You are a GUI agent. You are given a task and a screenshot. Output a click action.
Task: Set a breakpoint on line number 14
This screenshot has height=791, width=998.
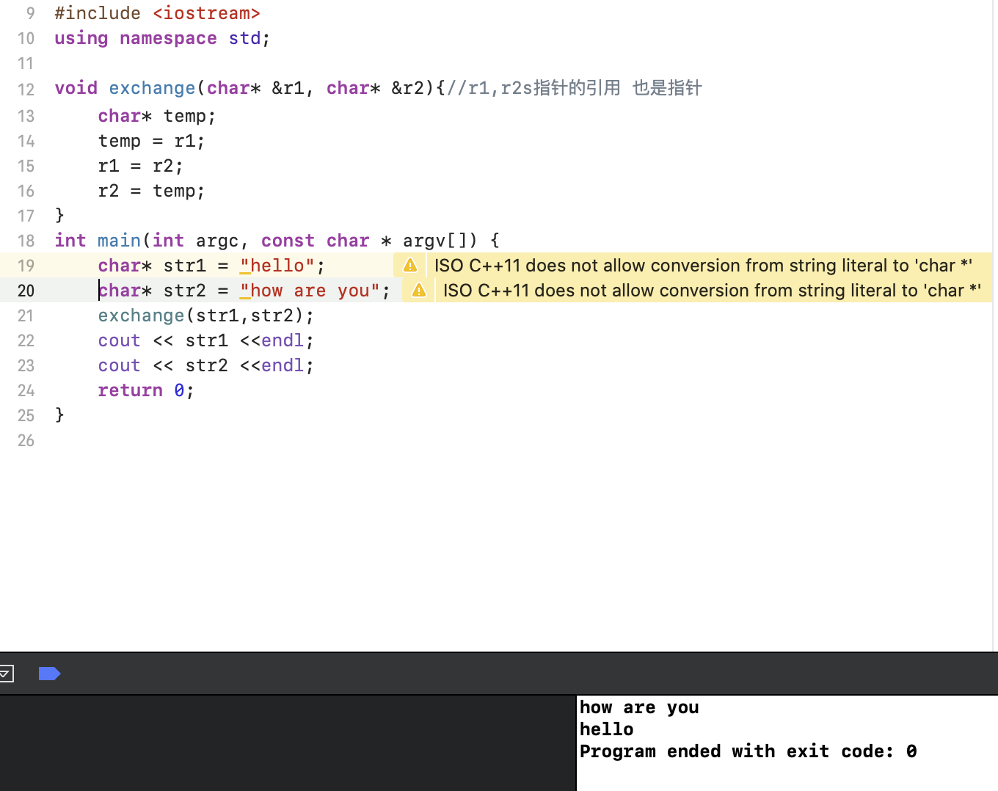pos(26,142)
